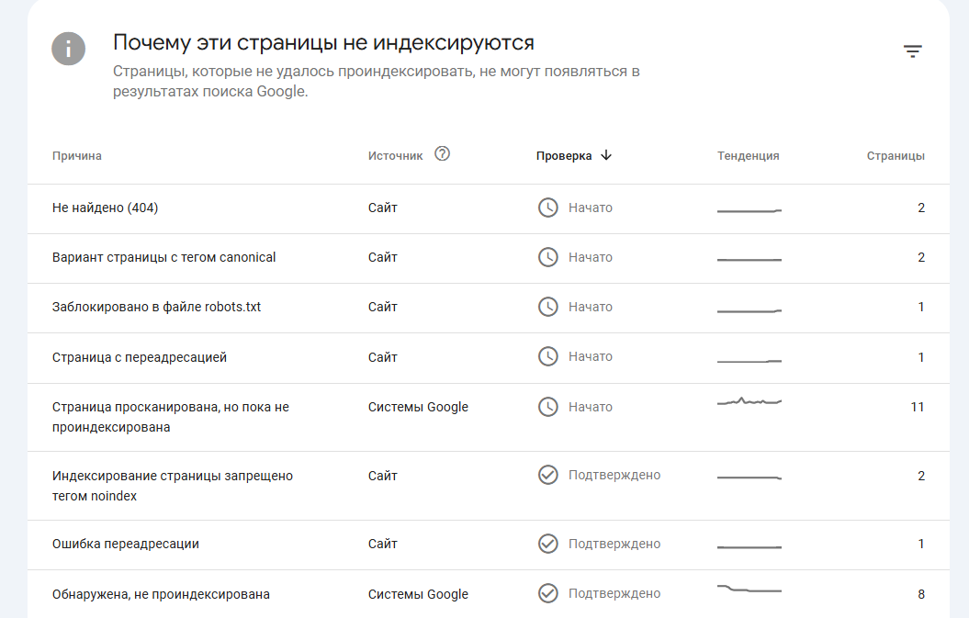969x618 pixels.
Task: Click the trend sparkline in Обнаружена row
Action: click(749, 590)
